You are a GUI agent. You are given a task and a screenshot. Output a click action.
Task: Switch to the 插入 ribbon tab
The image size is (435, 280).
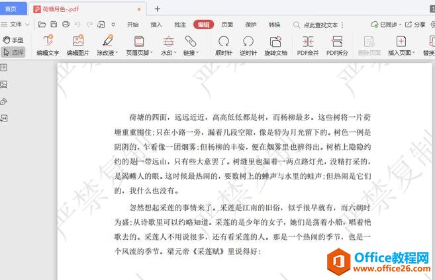pos(156,24)
